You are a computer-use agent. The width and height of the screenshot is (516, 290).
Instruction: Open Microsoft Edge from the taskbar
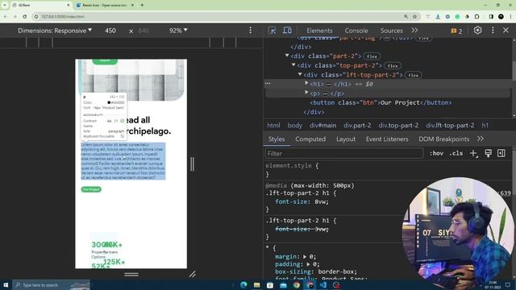click(243, 285)
